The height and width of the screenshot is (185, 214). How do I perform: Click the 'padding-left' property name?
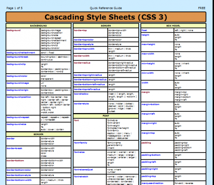coord(149,162)
